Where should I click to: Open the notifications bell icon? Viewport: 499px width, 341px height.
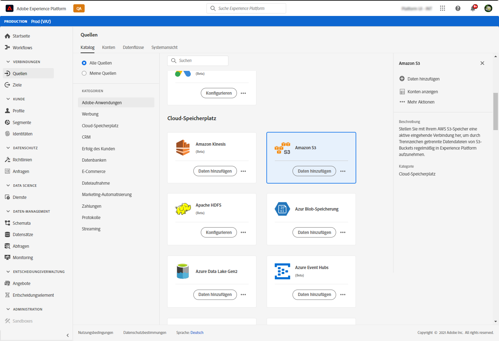tap(473, 8)
